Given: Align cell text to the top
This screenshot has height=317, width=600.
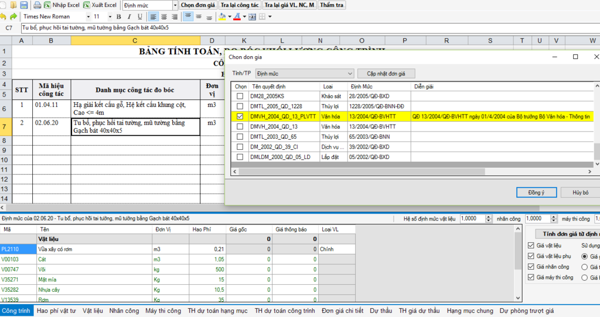Looking at the screenshot, I should click(x=188, y=16).
